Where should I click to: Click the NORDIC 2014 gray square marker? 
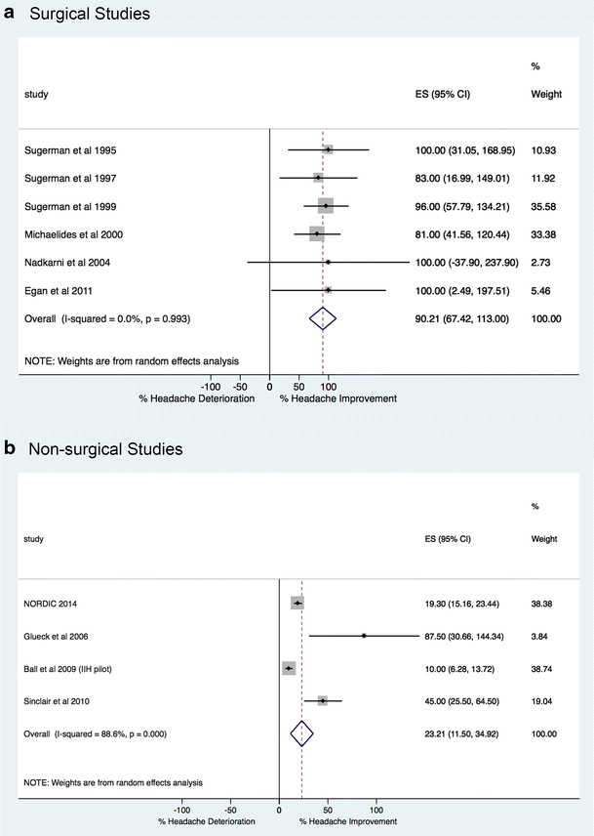click(x=297, y=604)
